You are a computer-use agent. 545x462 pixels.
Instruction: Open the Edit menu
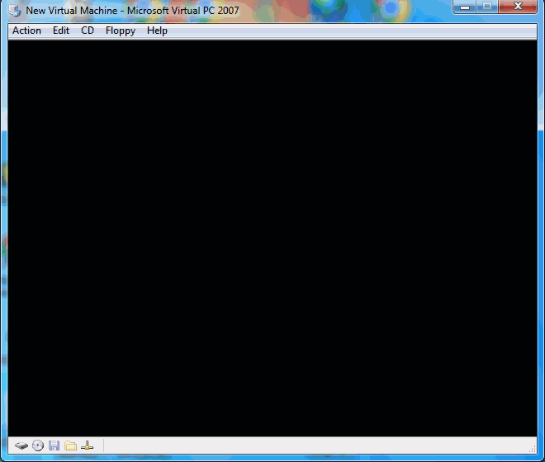click(61, 31)
